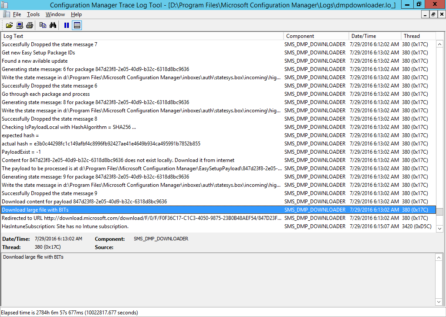446x317 pixels.
Task: Select row 'The payload to be processed is at'
Action: pos(218,169)
